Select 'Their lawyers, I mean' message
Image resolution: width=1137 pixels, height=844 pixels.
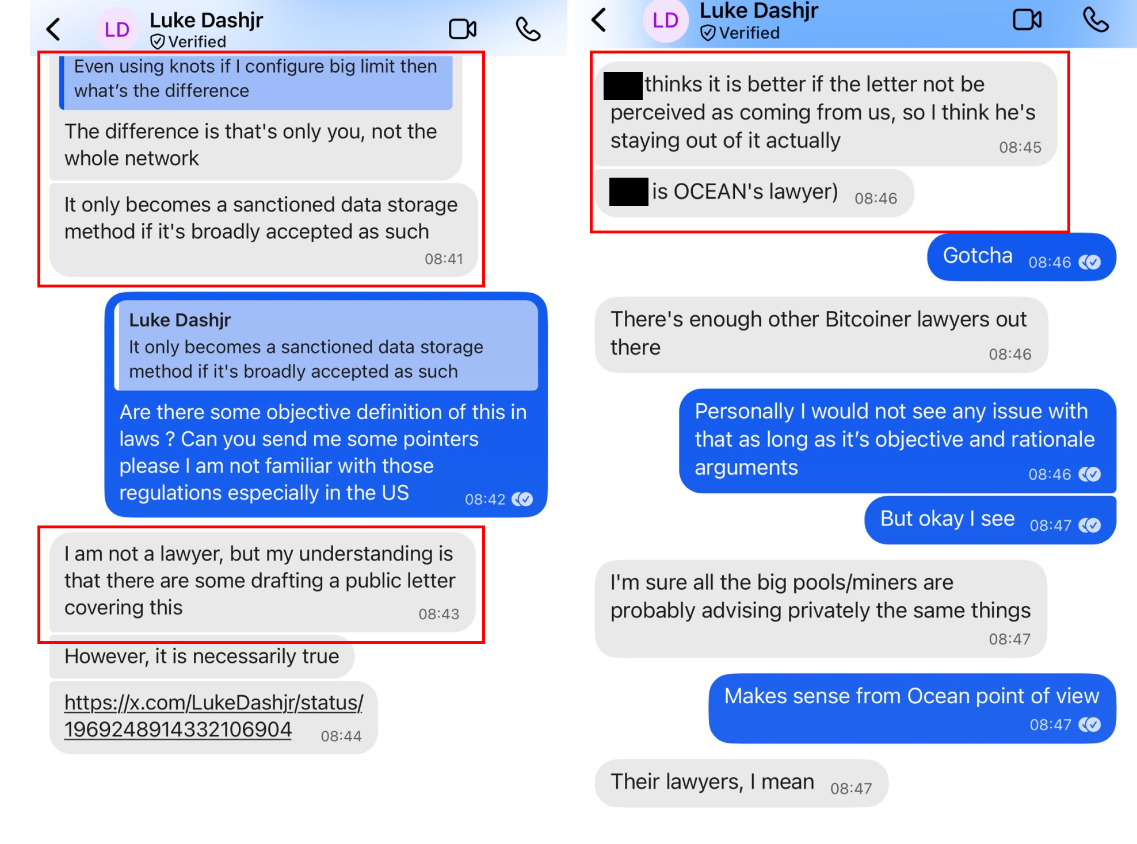(741, 783)
